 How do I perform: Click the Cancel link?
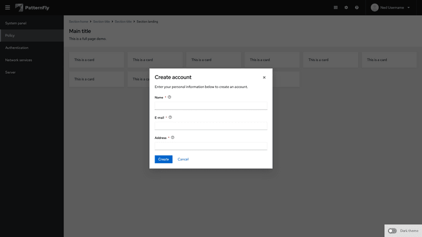click(x=183, y=159)
